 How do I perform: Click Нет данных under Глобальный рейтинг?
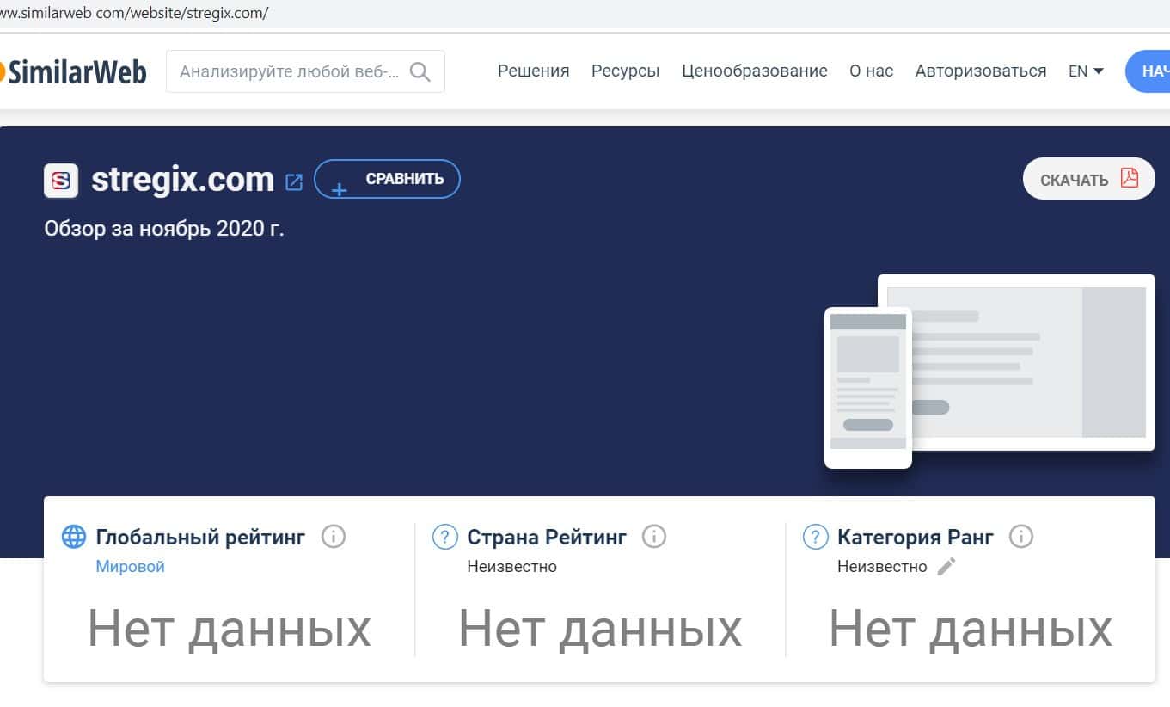click(230, 629)
